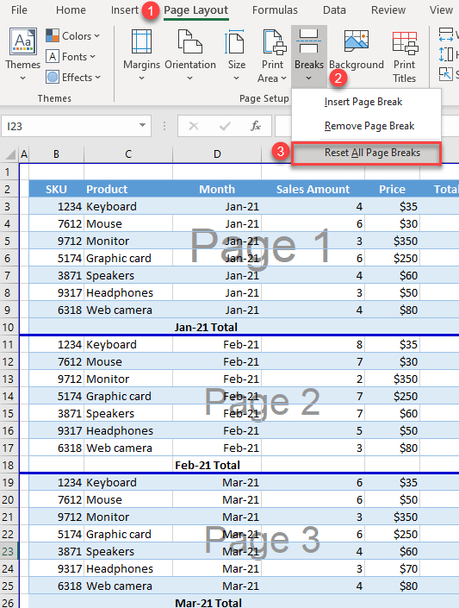Select column C header
Screen dimensions: 459x608
pyautogui.click(x=128, y=154)
